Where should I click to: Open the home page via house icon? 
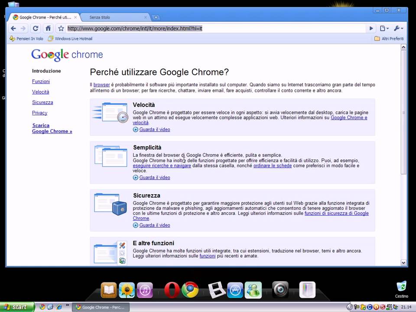pyautogui.click(x=48, y=29)
